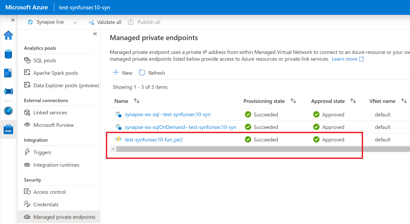Open the Integrate hub pipeline icon
The width and height of the screenshot is (410, 224).
tap(8, 91)
